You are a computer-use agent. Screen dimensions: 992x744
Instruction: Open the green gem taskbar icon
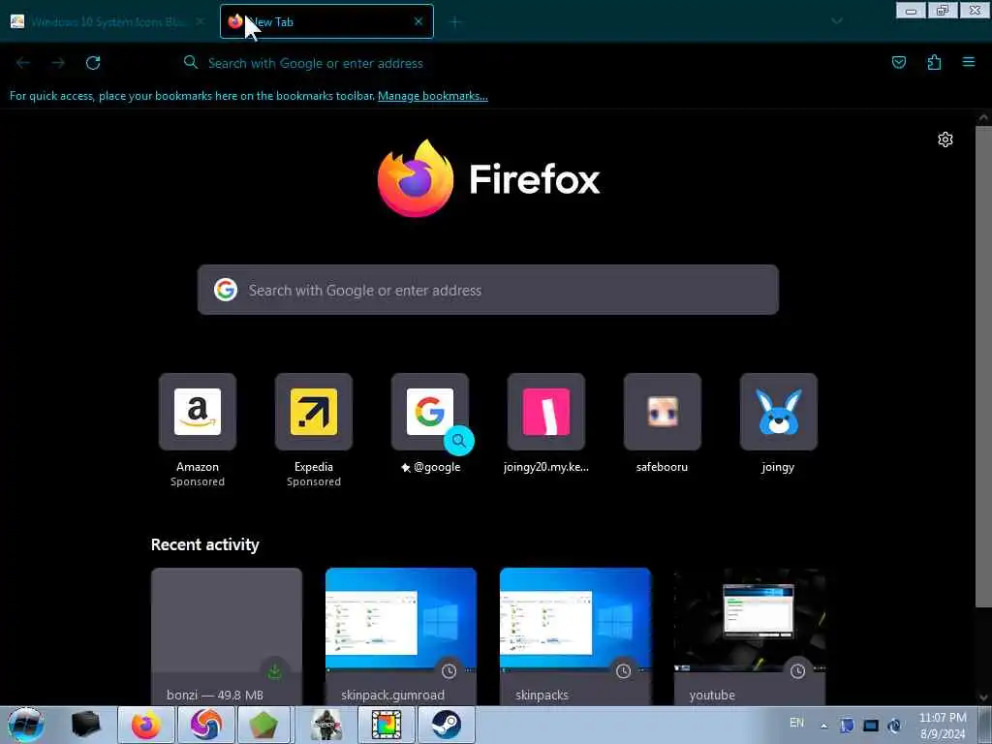click(264, 725)
